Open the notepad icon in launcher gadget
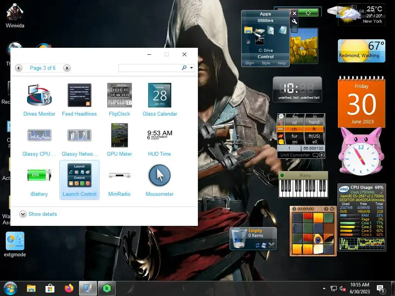The height and width of the screenshot is (296, 395). pyautogui.click(x=283, y=30)
